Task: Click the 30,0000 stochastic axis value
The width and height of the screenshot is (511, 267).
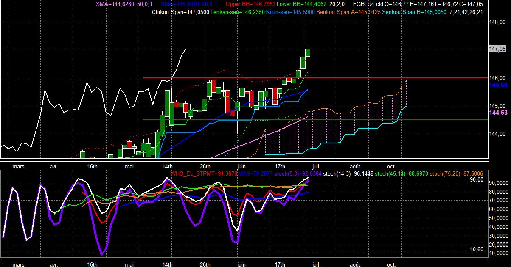Action: coord(498,236)
